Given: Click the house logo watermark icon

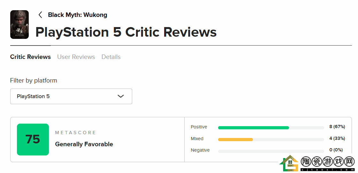Looking at the screenshot, I should coord(289,163).
